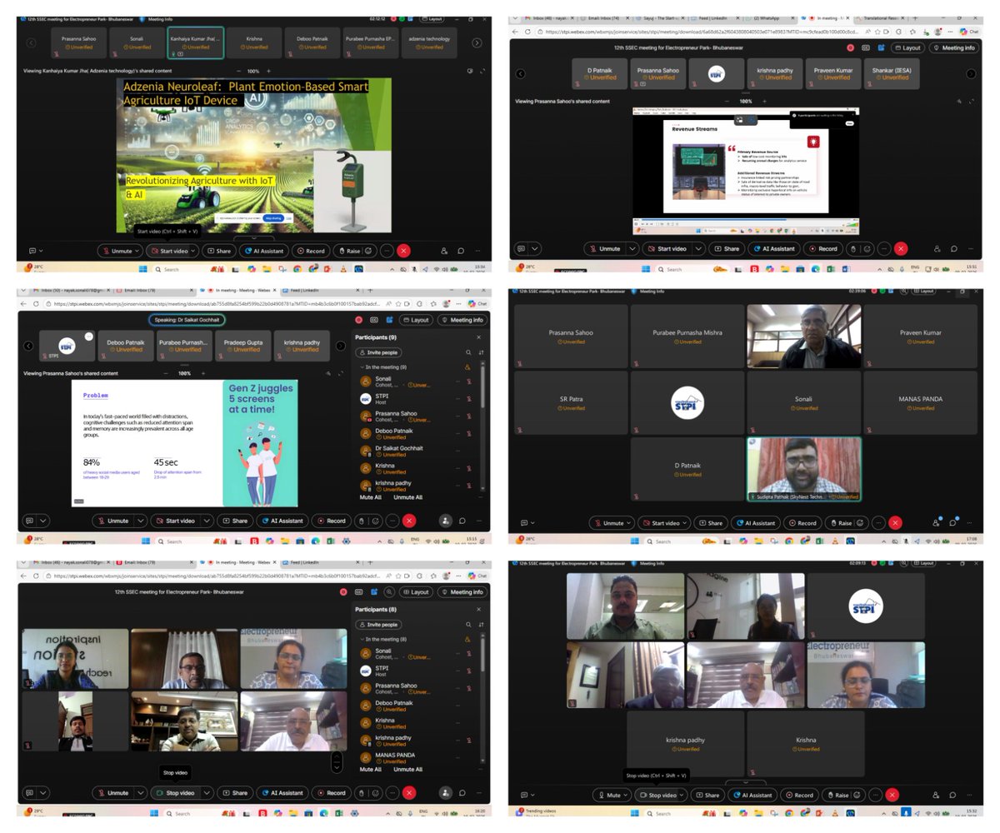Click Unmute All in Participants (9) panel

coord(408,496)
